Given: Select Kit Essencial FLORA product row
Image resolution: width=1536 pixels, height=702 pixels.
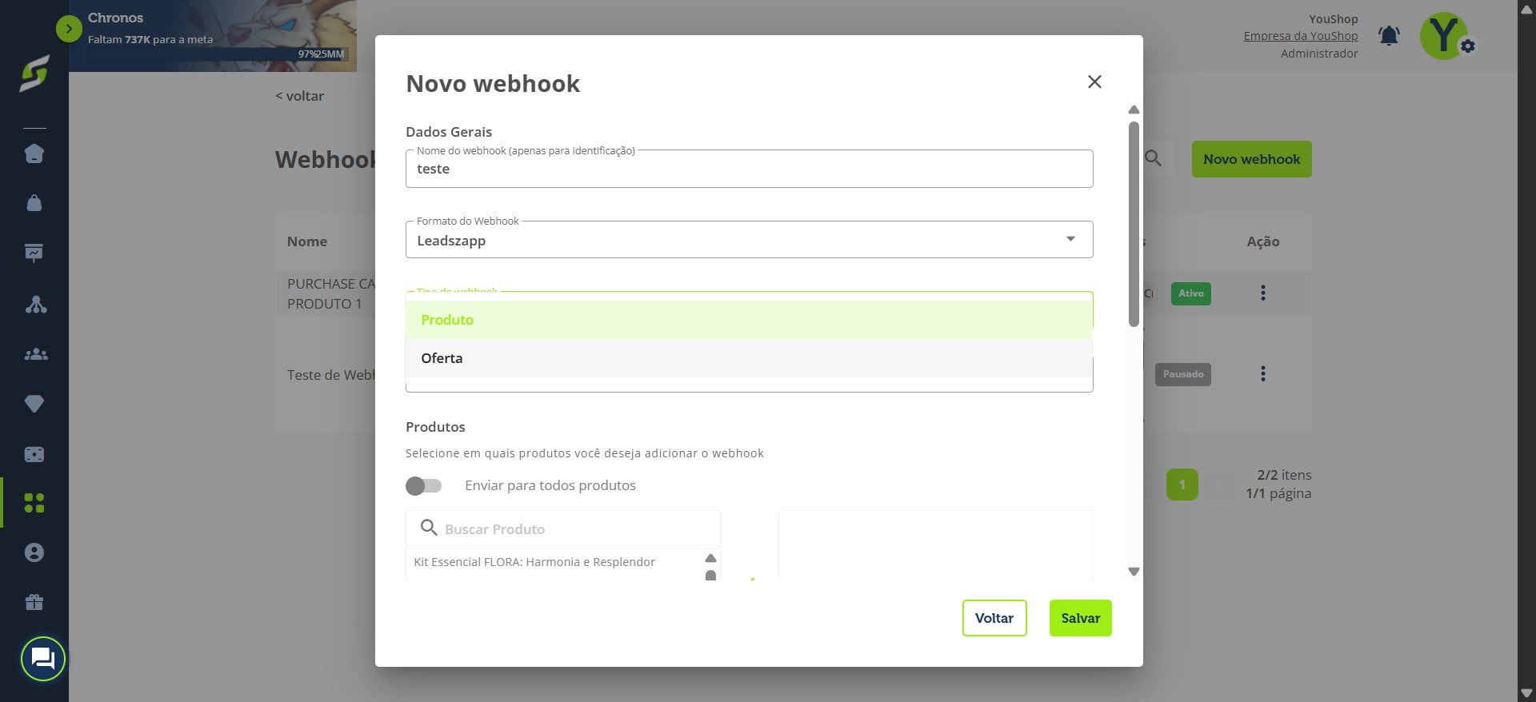Looking at the screenshot, I should 534,562.
